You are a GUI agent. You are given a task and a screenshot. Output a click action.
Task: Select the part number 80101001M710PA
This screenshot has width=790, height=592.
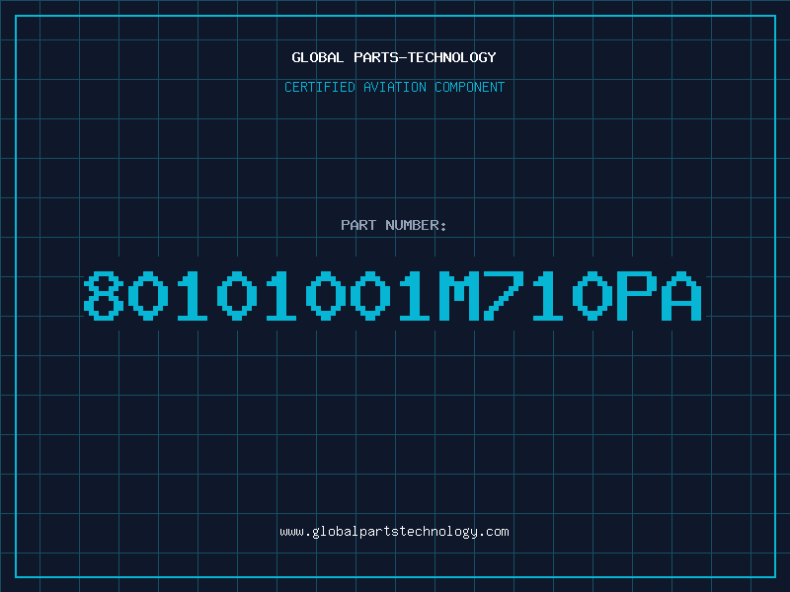(392, 295)
